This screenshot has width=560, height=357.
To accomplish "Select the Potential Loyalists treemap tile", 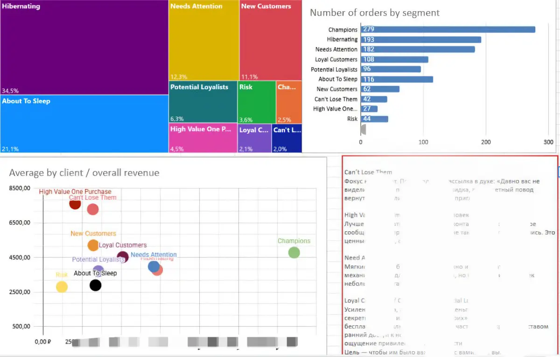I will (x=203, y=102).
